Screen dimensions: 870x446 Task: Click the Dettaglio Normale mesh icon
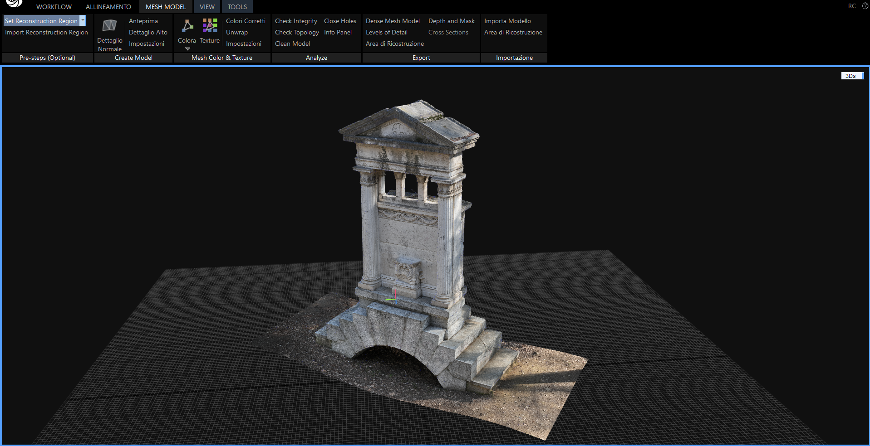coord(109,26)
